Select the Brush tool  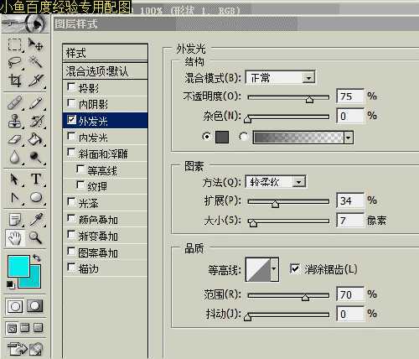click(x=36, y=102)
